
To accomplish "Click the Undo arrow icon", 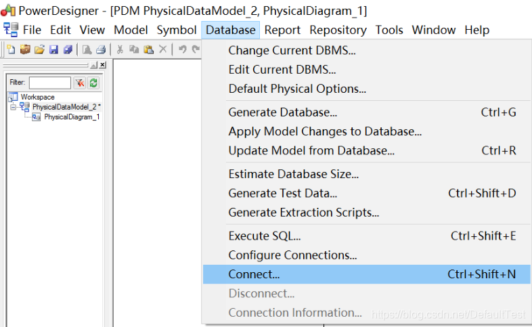I will click(183, 49).
